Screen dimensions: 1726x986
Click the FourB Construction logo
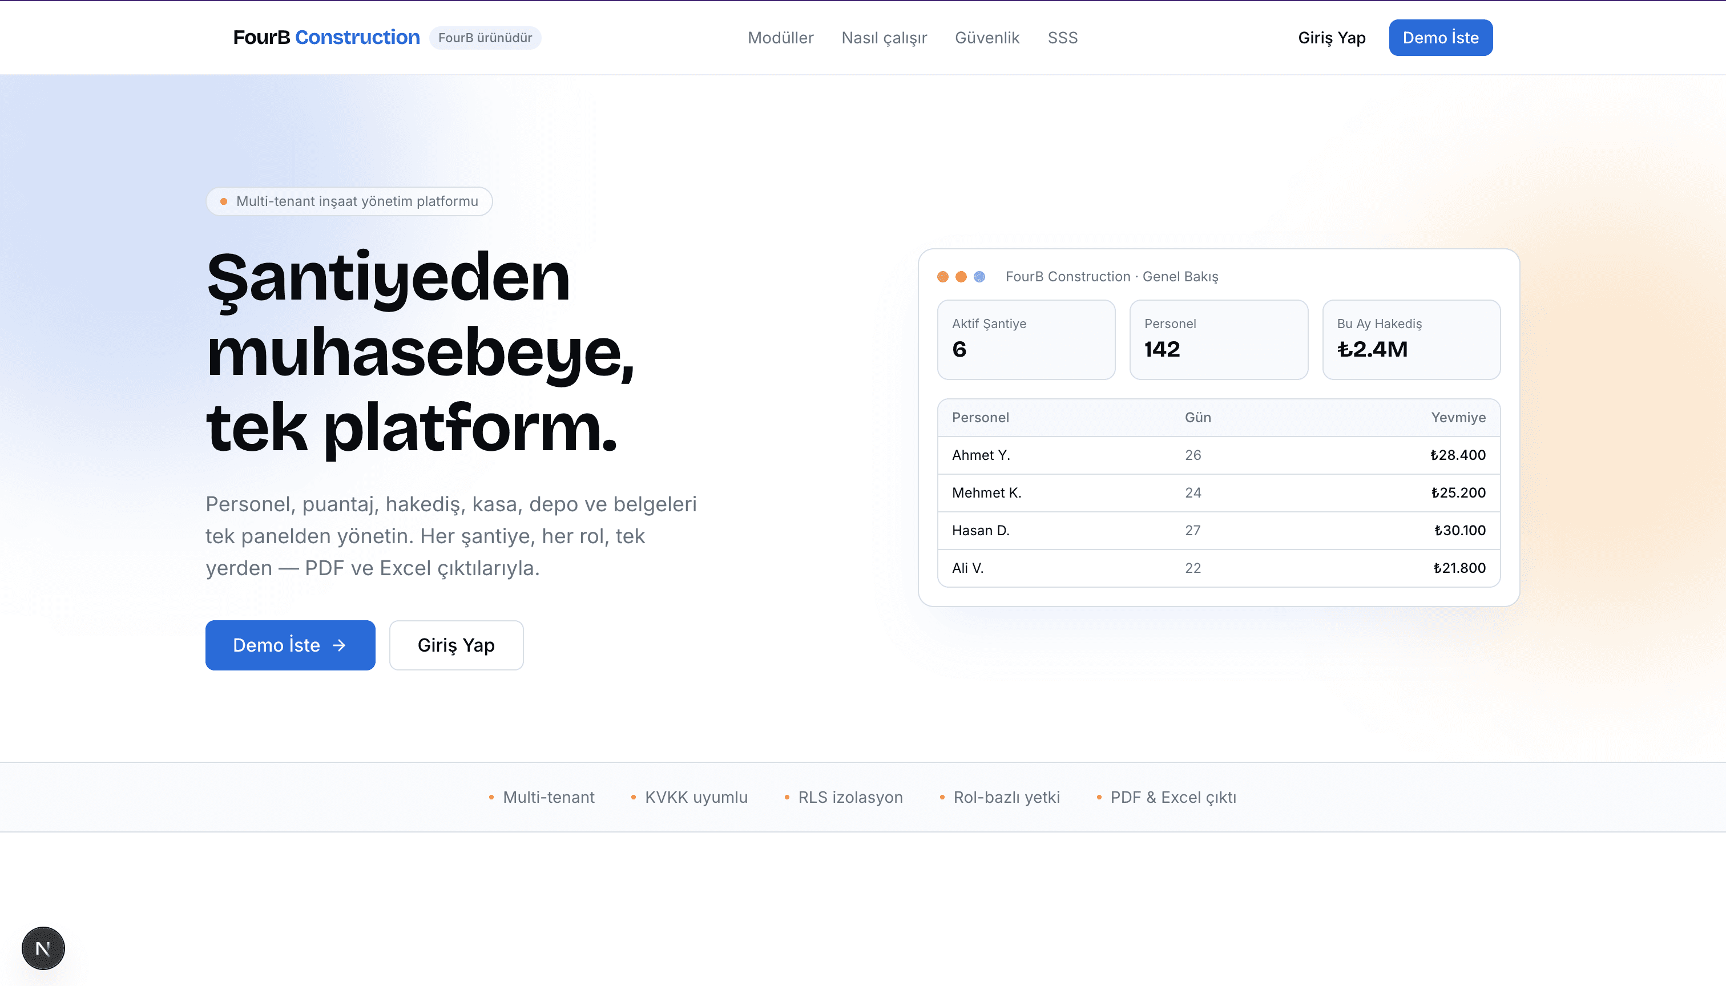(x=326, y=37)
